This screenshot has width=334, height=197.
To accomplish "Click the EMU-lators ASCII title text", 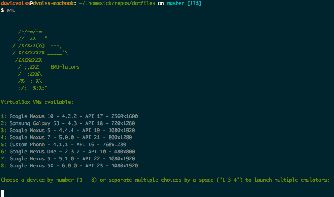I will [x=65, y=67].
